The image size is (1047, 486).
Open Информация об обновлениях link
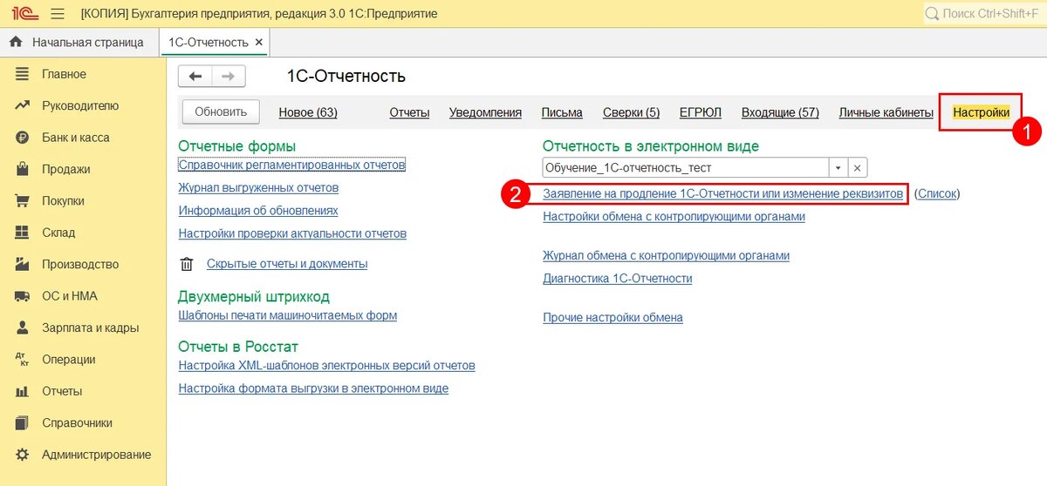tap(258, 210)
